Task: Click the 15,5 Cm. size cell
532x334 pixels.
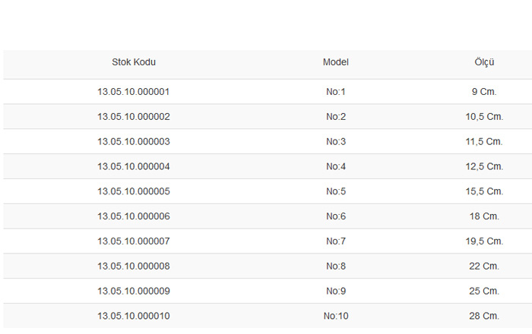Action: tap(484, 191)
